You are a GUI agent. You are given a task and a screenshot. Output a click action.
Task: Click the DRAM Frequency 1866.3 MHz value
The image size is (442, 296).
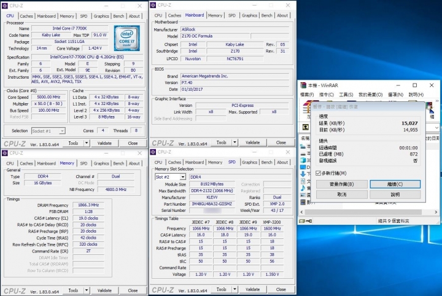pyautogui.click(x=88, y=205)
